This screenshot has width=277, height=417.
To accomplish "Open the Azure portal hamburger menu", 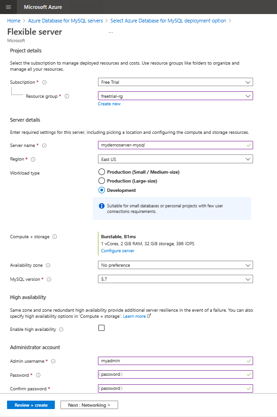I will (7, 7).
